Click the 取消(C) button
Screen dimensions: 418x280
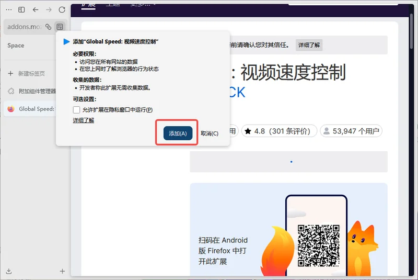point(210,133)
